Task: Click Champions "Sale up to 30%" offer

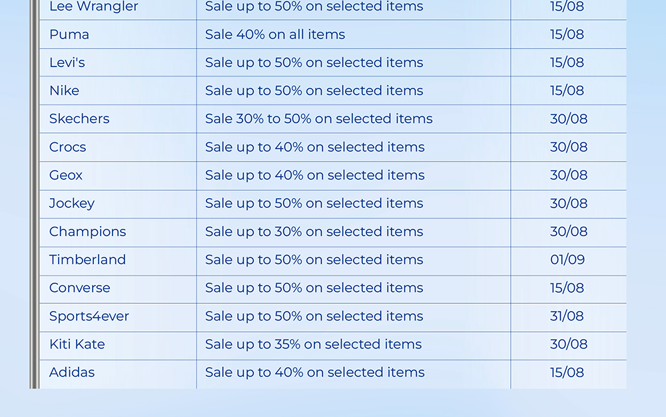Action: tap(314, 231)
